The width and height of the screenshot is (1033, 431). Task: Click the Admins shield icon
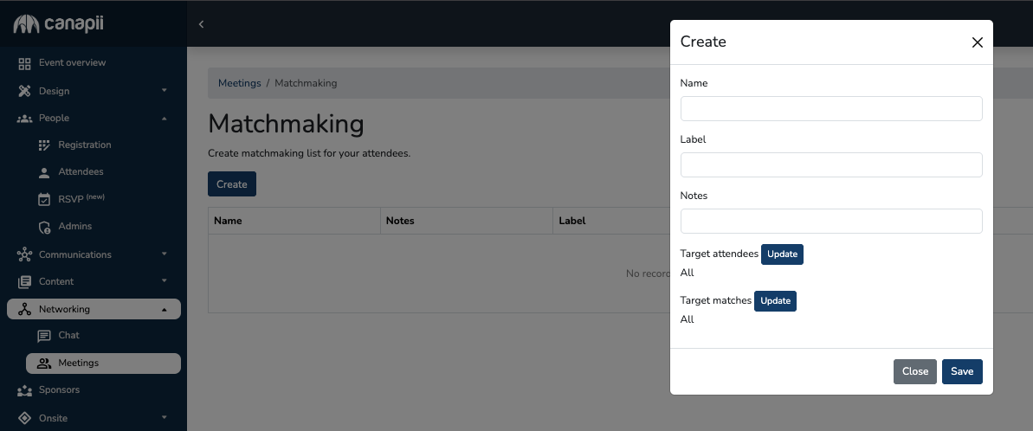[x=44, y=227]
